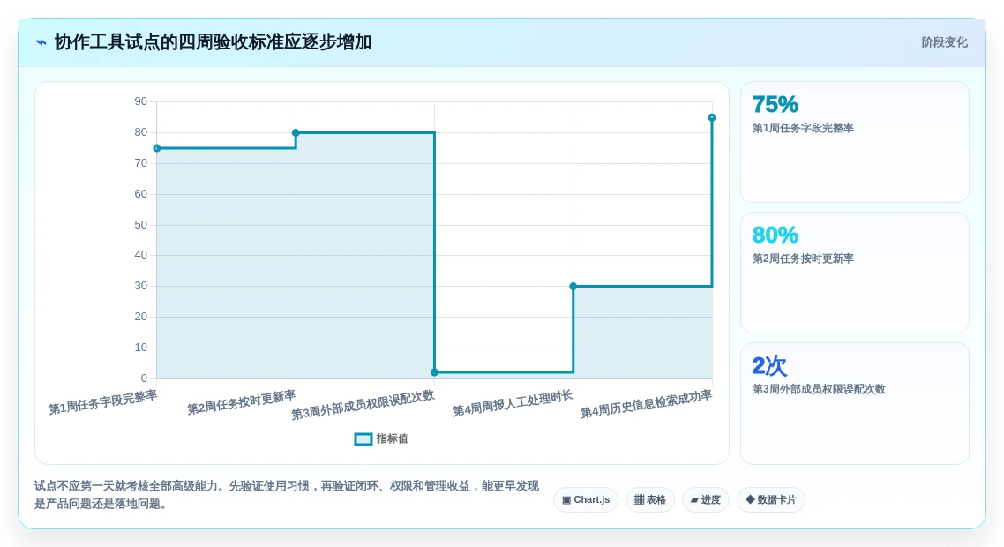Click the square icon in Chart.js chip
This screenshot has width=1004, height=547.
tap(566, 500)
